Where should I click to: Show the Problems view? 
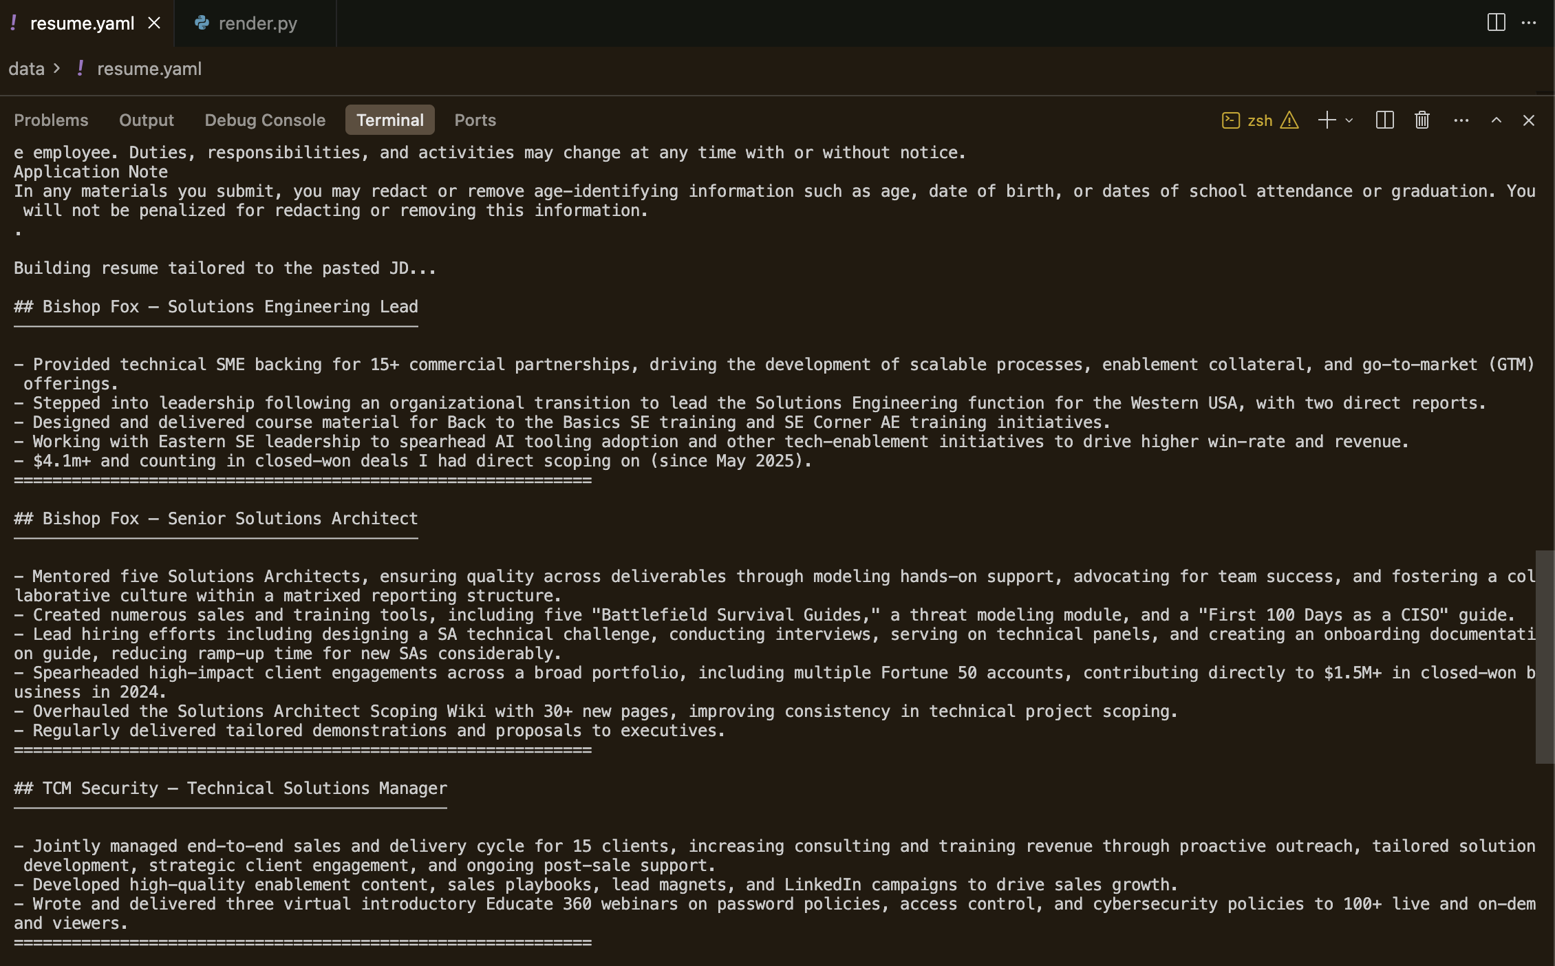[51, 119]
